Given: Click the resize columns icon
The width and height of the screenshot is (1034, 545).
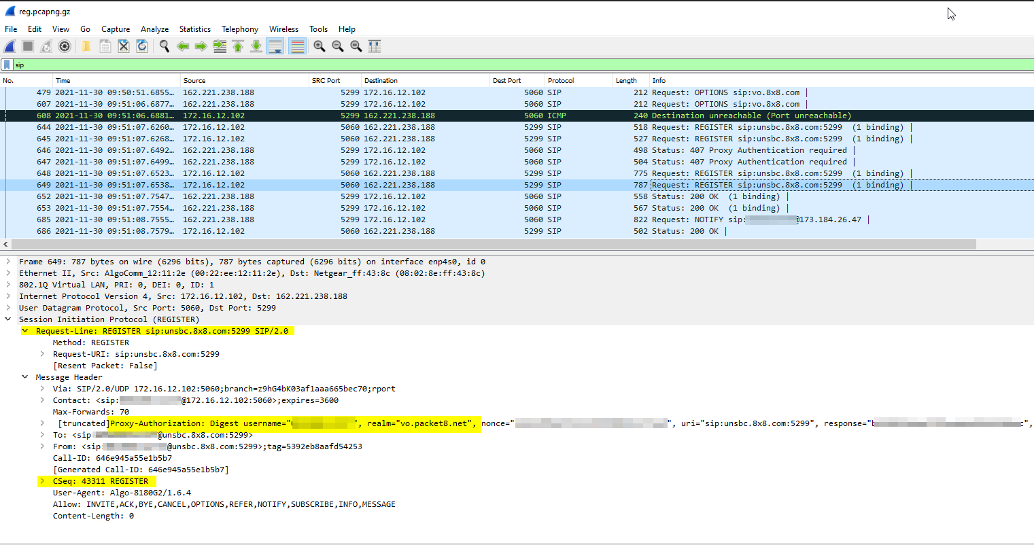Looking at the screenshot, I should tap(374, 46).
